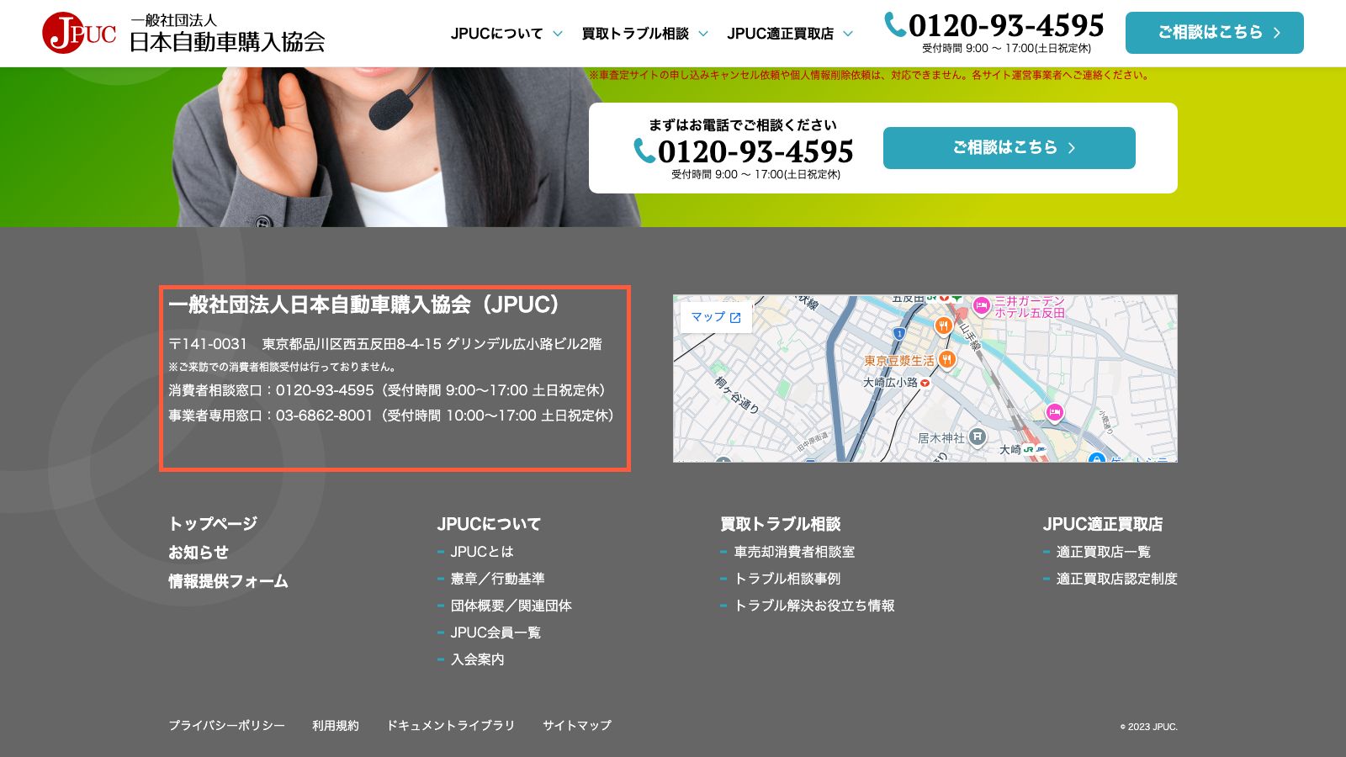Viewport: 1346px width, 757px height.
Task: Click the JPUCについて footer heading
Action: (x=489, y=524)
